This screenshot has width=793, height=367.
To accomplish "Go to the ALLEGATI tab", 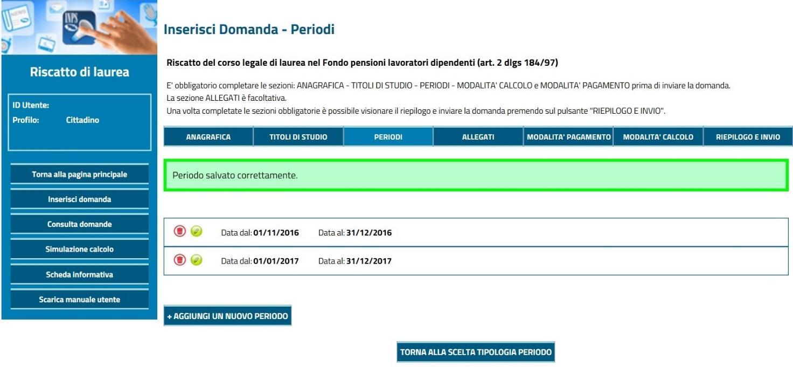I will click(478, 137).
